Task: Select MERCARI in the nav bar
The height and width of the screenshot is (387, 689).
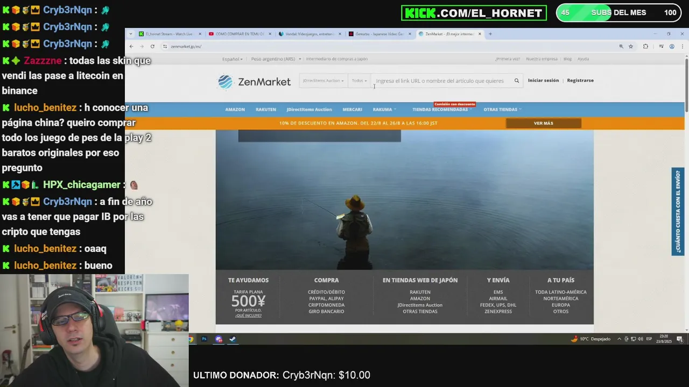Action: [x=353, y=110]
